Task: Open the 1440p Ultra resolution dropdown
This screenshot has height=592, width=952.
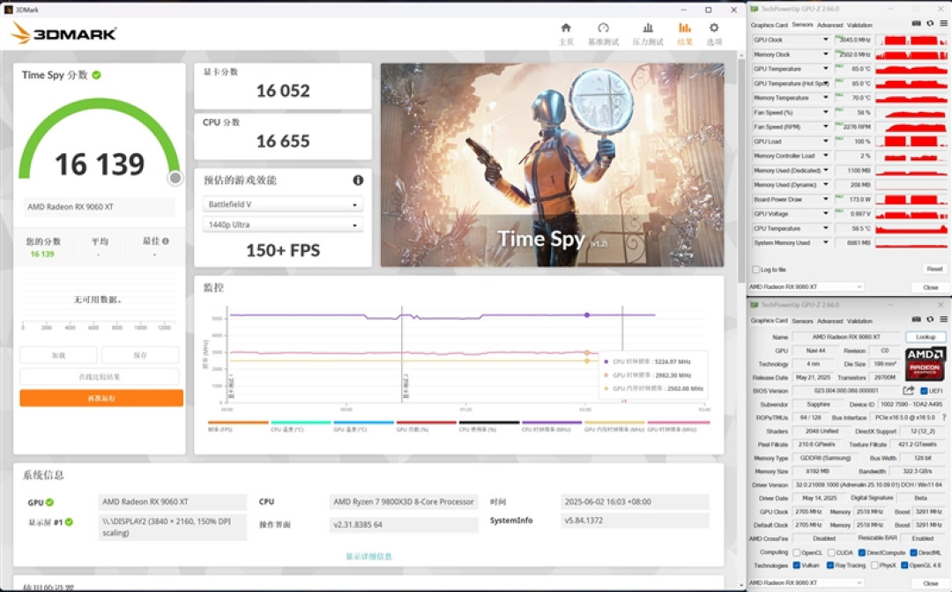Action: point(283,225)
